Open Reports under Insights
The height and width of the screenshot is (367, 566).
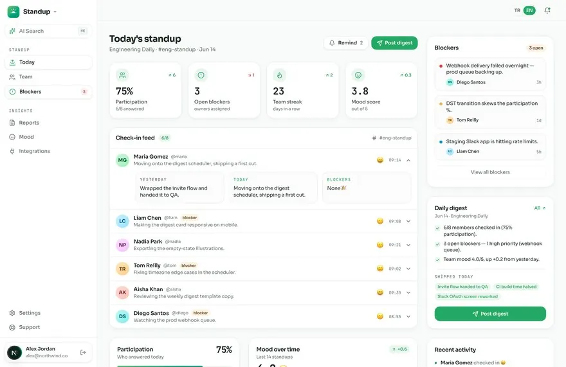[x=48, y=123]
